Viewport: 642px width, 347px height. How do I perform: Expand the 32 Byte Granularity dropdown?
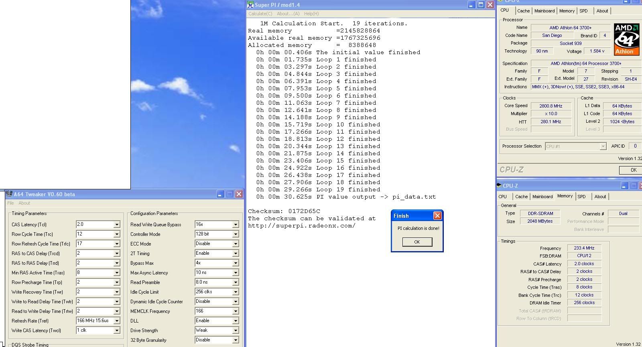pyautogui.click(x=236, y=340)
